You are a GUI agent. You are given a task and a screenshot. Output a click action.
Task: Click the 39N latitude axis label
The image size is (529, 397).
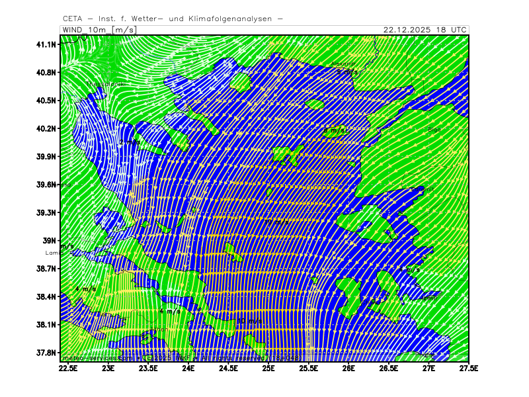(50, 241)
